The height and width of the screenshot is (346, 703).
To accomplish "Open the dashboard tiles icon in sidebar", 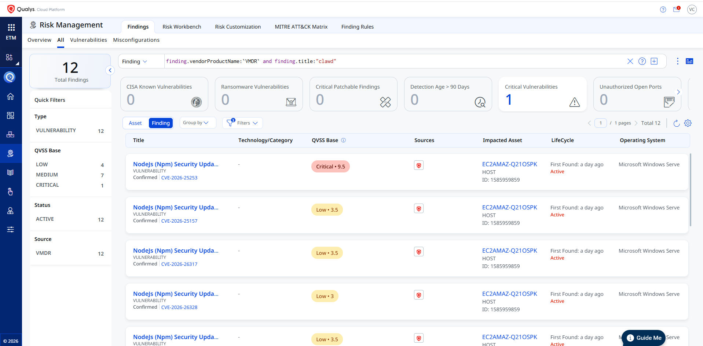I will (11, 115).
